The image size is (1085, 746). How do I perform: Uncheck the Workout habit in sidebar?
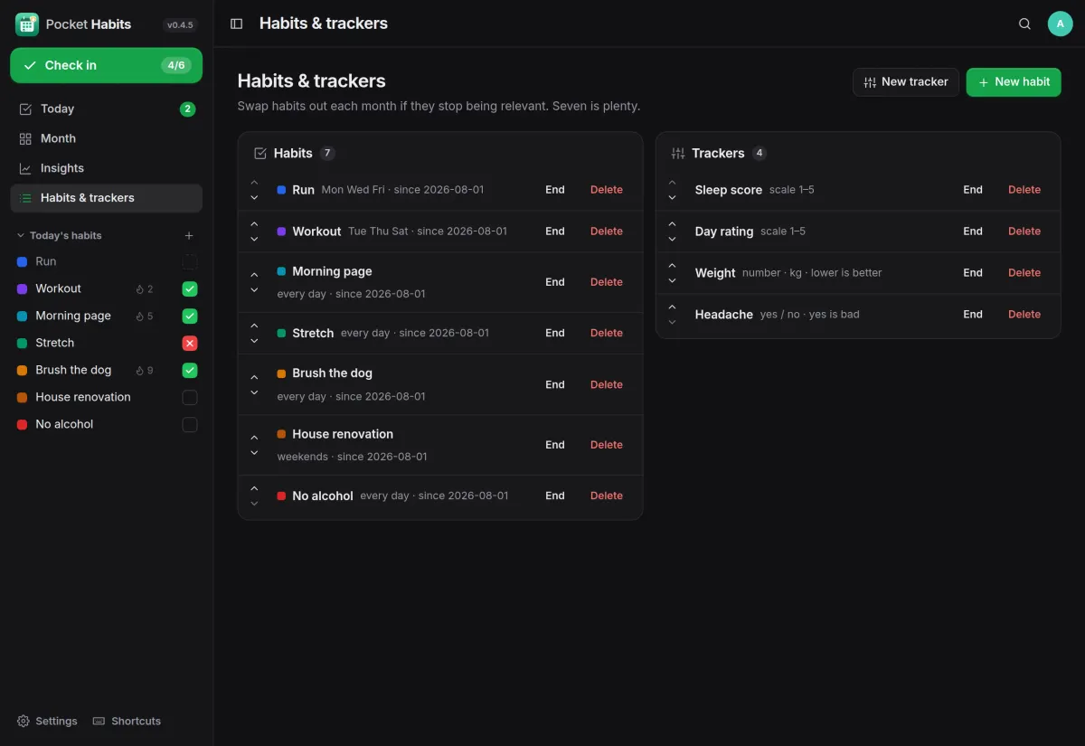pos(190,289)
